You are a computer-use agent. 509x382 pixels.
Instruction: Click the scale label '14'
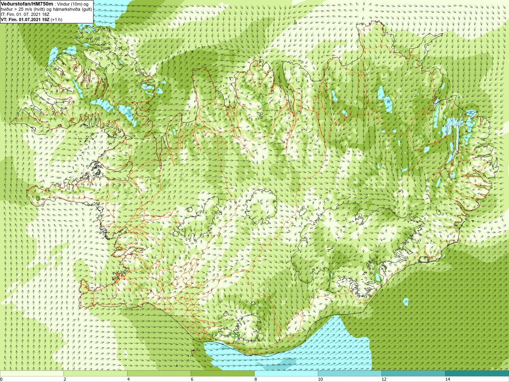click(447, 379)
